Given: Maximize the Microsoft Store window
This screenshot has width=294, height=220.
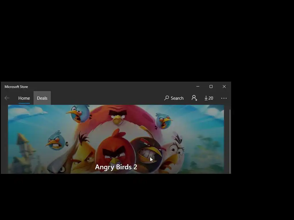Looking at the screenshot, I should coord(211,87).
